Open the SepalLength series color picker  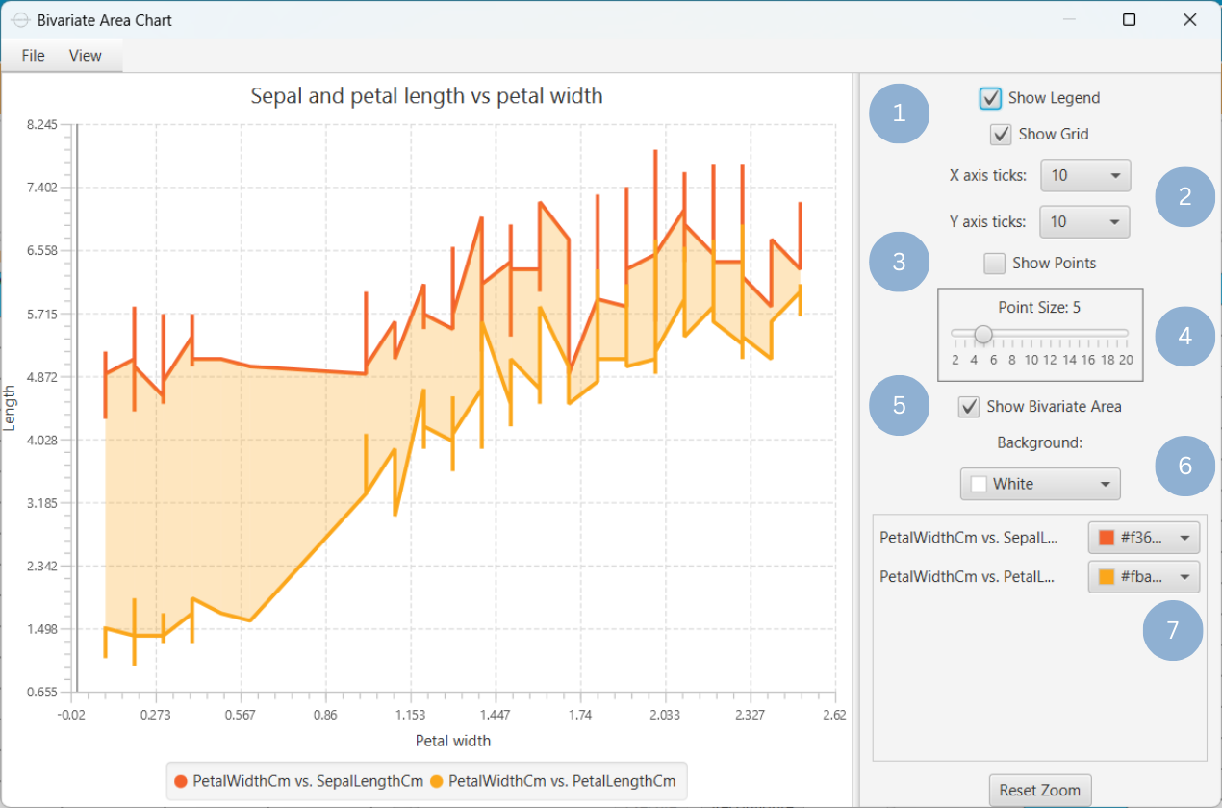tap(1143, 539)
